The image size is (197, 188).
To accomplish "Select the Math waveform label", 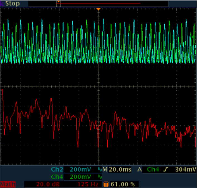I will point(8,184).
